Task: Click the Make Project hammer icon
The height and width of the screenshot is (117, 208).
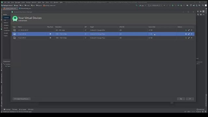Action: pos(136,6)
